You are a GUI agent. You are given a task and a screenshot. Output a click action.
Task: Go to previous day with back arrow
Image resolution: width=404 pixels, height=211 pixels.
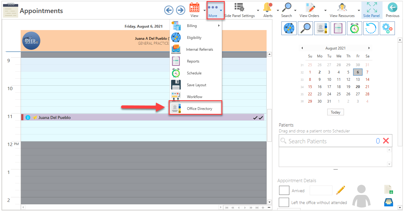tap(169, 10)
